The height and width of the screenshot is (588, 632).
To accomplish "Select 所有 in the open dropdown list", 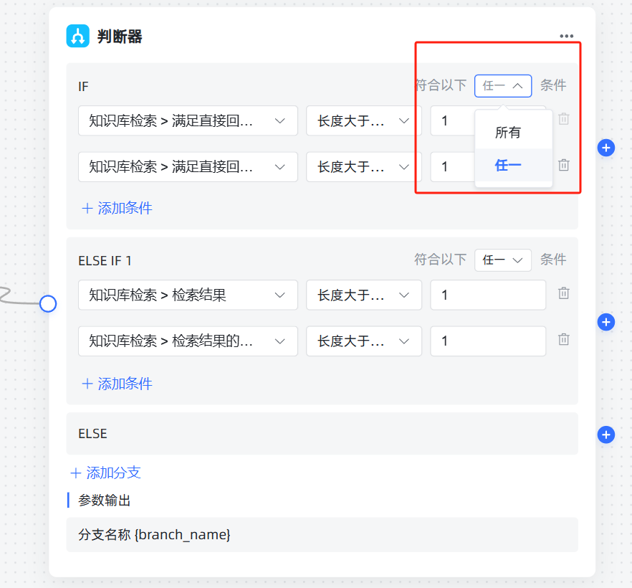I will 508,133.
